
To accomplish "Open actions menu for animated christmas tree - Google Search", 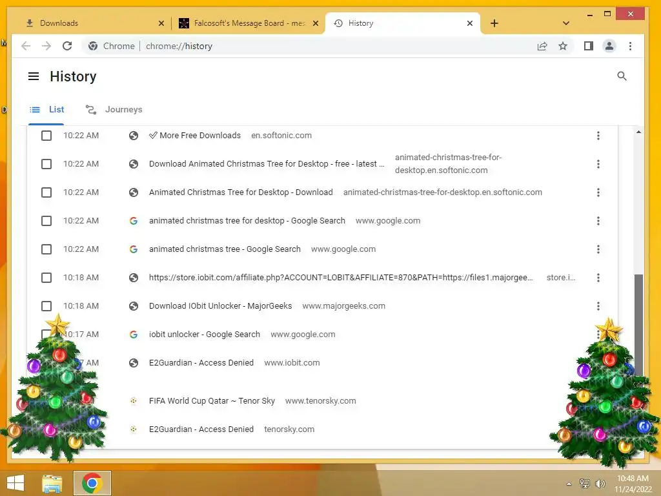I will point(598,249).
